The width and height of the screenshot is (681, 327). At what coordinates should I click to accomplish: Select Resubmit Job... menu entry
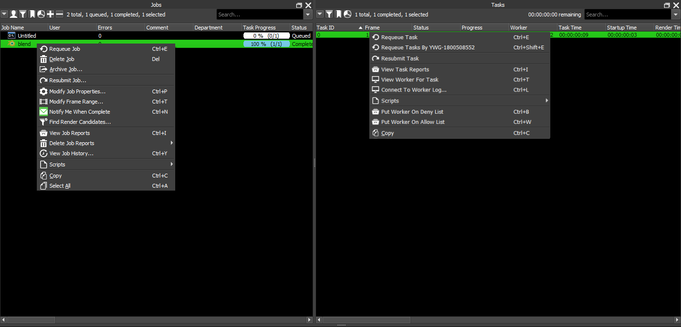[106, 80]
